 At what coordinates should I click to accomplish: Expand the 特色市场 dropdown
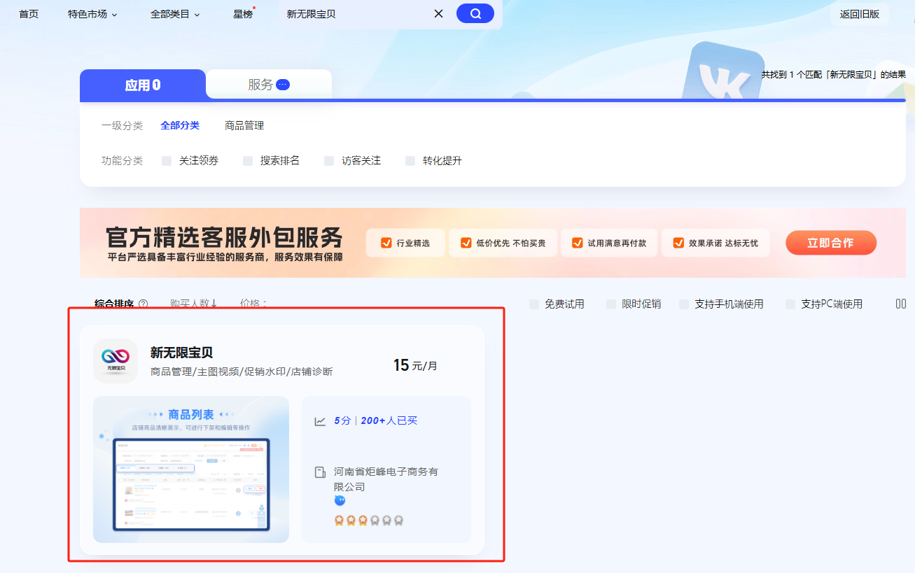click(x=92, y=14)
